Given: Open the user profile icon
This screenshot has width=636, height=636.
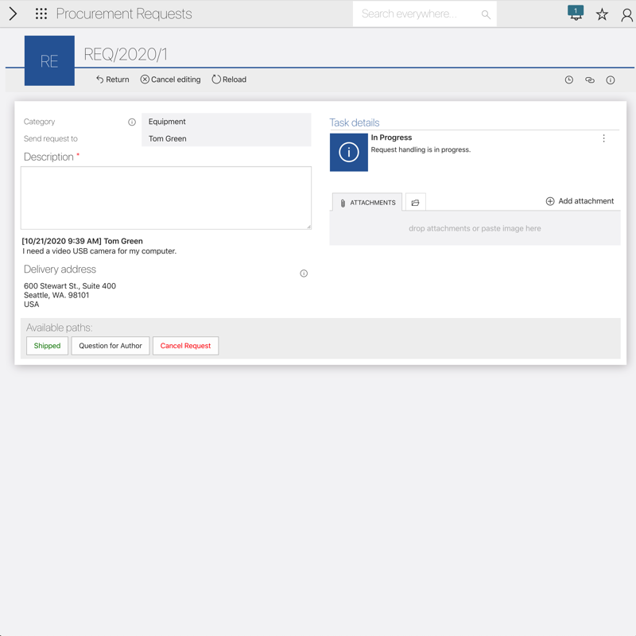Looking at the screenshot, I should [x=626, y=14].
